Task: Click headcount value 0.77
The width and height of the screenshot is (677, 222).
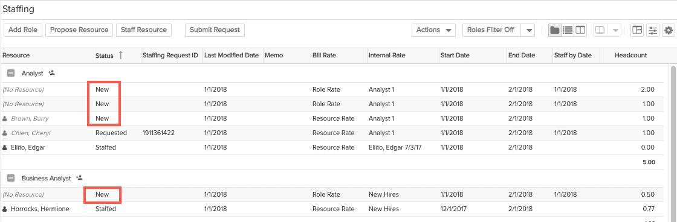Action: point(647,209)
